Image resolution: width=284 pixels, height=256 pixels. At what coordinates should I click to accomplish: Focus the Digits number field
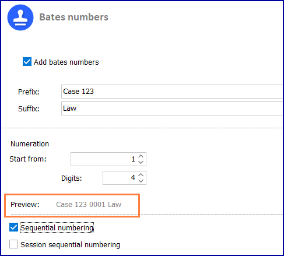coord(120,178)
